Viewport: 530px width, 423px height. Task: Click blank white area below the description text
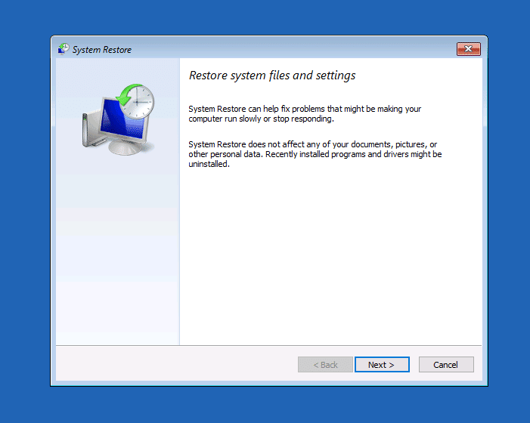pyautogui.click(x=329, y=257)
